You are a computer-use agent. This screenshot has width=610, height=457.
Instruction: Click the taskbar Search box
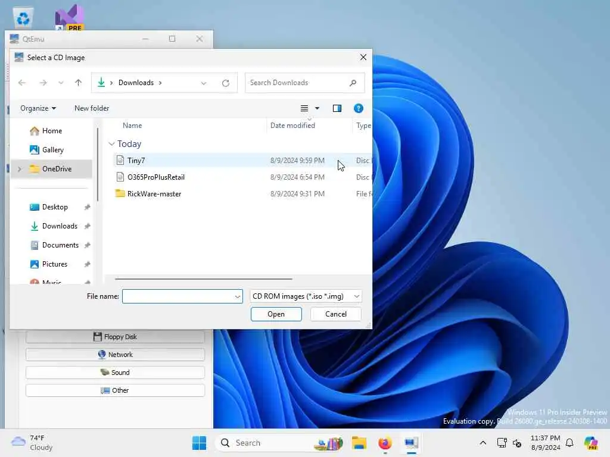[280, 443]
